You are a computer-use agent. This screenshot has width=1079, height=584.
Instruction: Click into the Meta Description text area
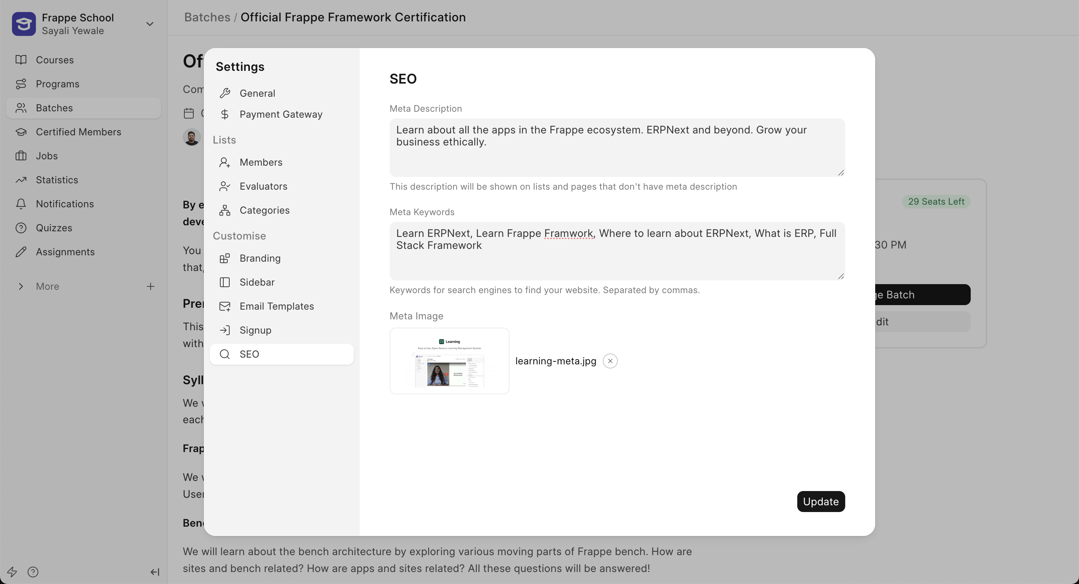617,147
